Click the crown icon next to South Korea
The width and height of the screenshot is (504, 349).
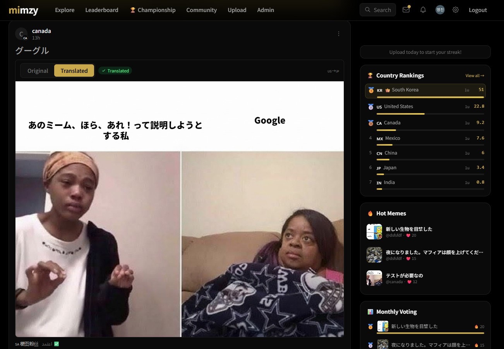[387, 90]
